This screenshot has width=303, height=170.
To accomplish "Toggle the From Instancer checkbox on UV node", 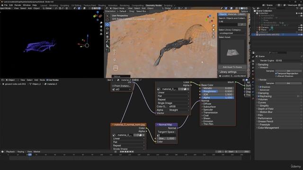I will click(113, 86).
